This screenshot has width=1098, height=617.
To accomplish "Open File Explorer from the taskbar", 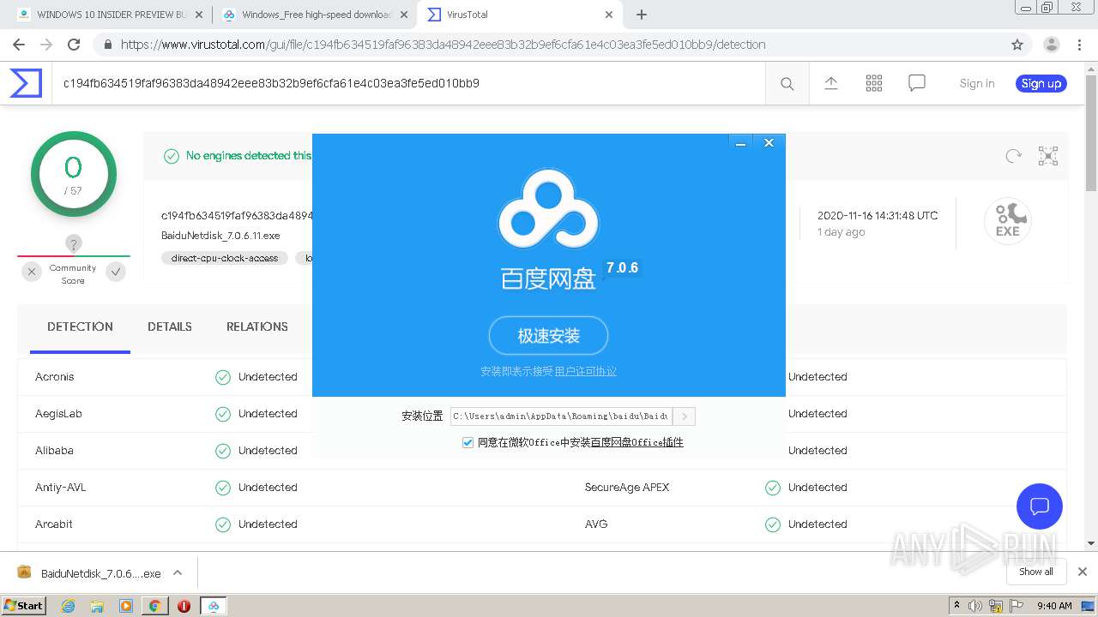I will click(97, 606).
